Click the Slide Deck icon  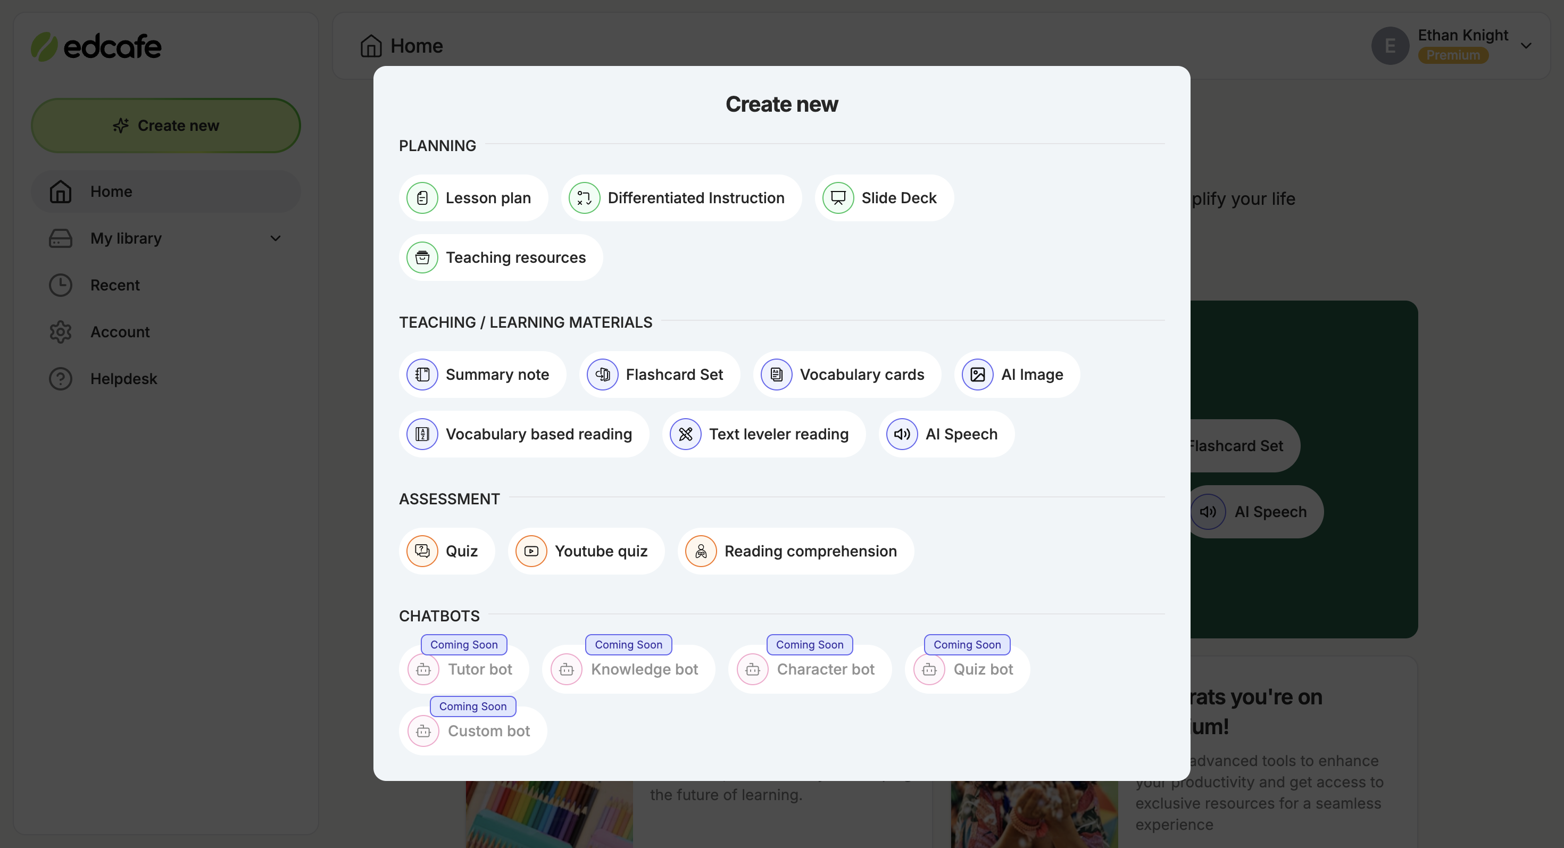837,197
